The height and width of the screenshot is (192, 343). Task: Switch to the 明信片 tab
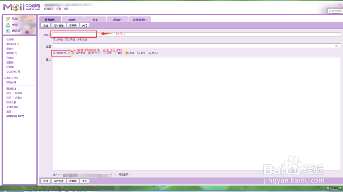(x=117, y=20)
